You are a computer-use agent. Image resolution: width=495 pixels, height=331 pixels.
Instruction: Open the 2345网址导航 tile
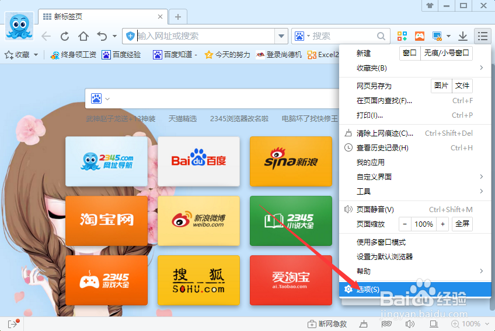[106, 161]
